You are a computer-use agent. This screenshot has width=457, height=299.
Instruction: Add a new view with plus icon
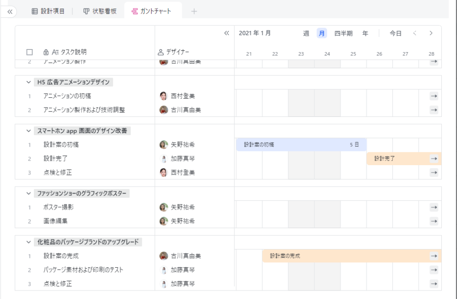coord(194,11)
